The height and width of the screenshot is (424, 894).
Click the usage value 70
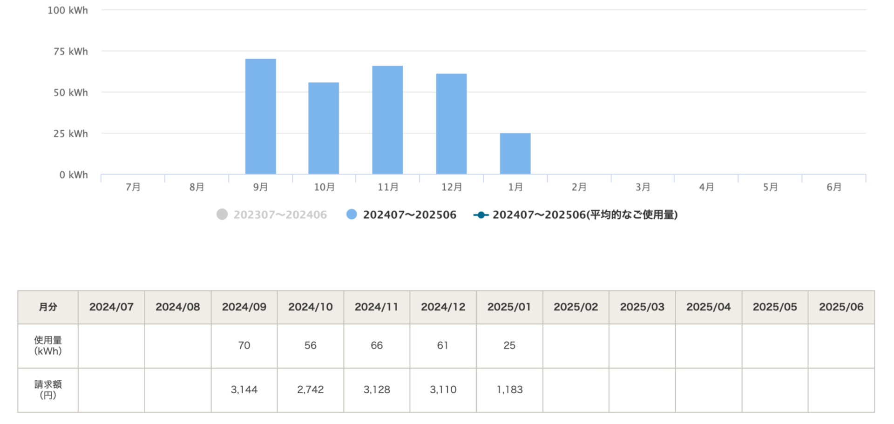(x=244, y=345)
